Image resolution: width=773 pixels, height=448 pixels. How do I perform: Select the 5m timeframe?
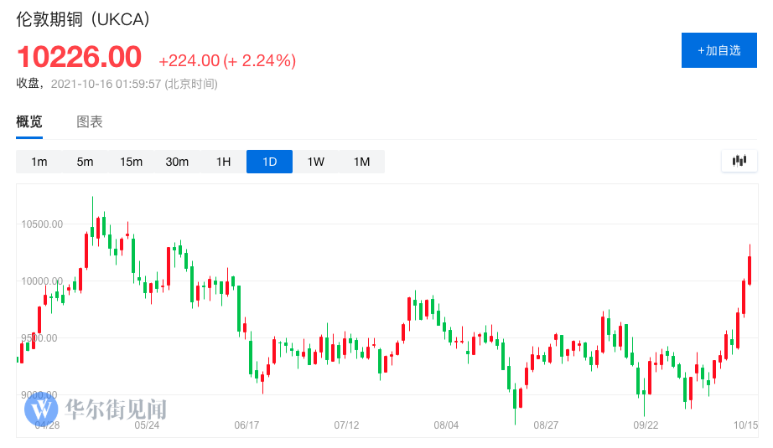click(85, 162)
